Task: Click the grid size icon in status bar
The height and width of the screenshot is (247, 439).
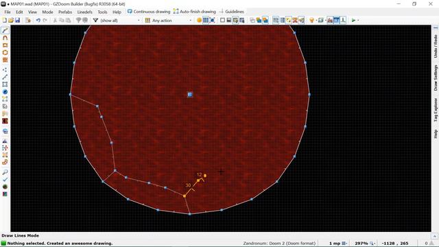Action: coord(344,244)
